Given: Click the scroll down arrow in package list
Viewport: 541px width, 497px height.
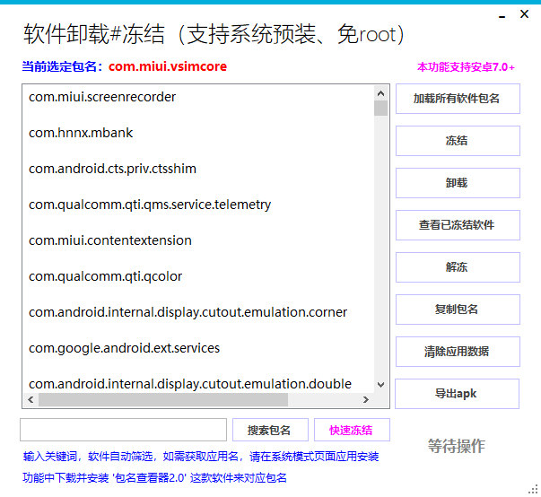Looking at the screenshot, I should [381, 384].
